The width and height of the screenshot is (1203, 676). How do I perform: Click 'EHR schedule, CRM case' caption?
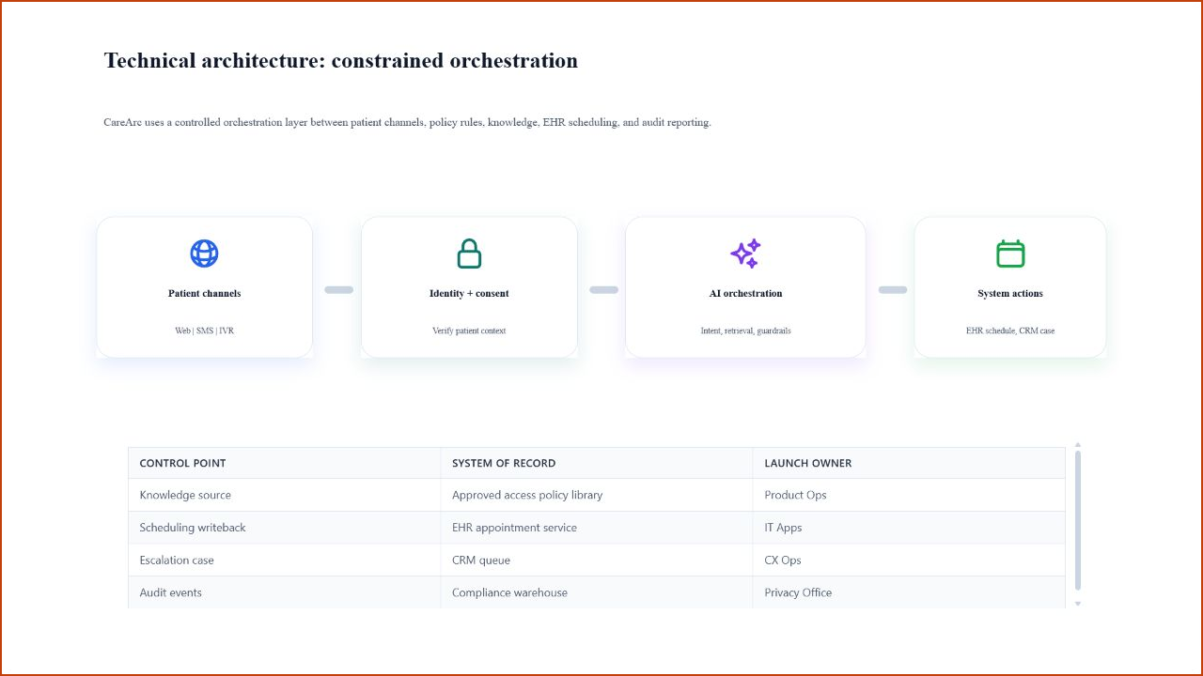pos(1010,330)
